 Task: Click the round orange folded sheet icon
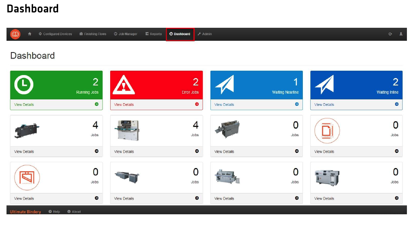(27, 177)
